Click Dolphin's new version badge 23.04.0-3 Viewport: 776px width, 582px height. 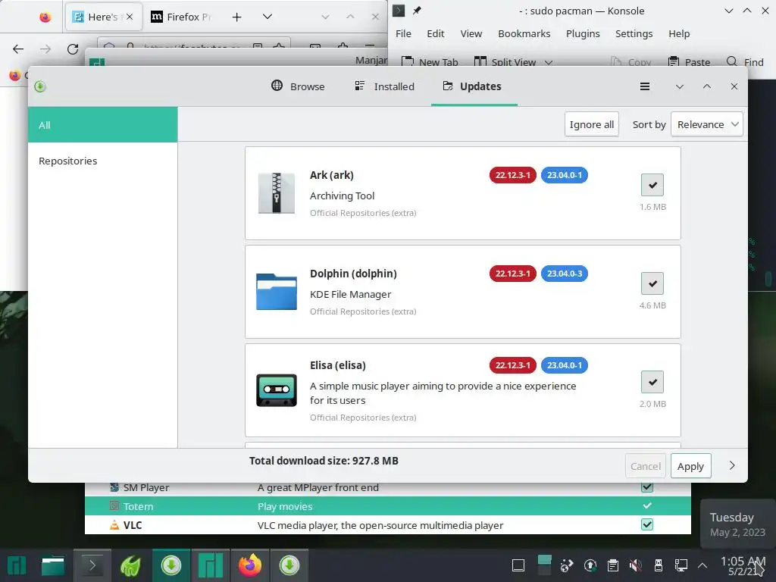[564, 273]
